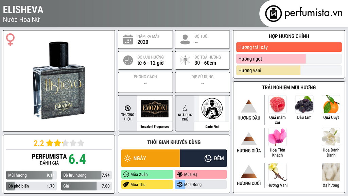Click the green 6.4 Perfumista score
The image size is (348, 196).
click(x=77, y=159)
